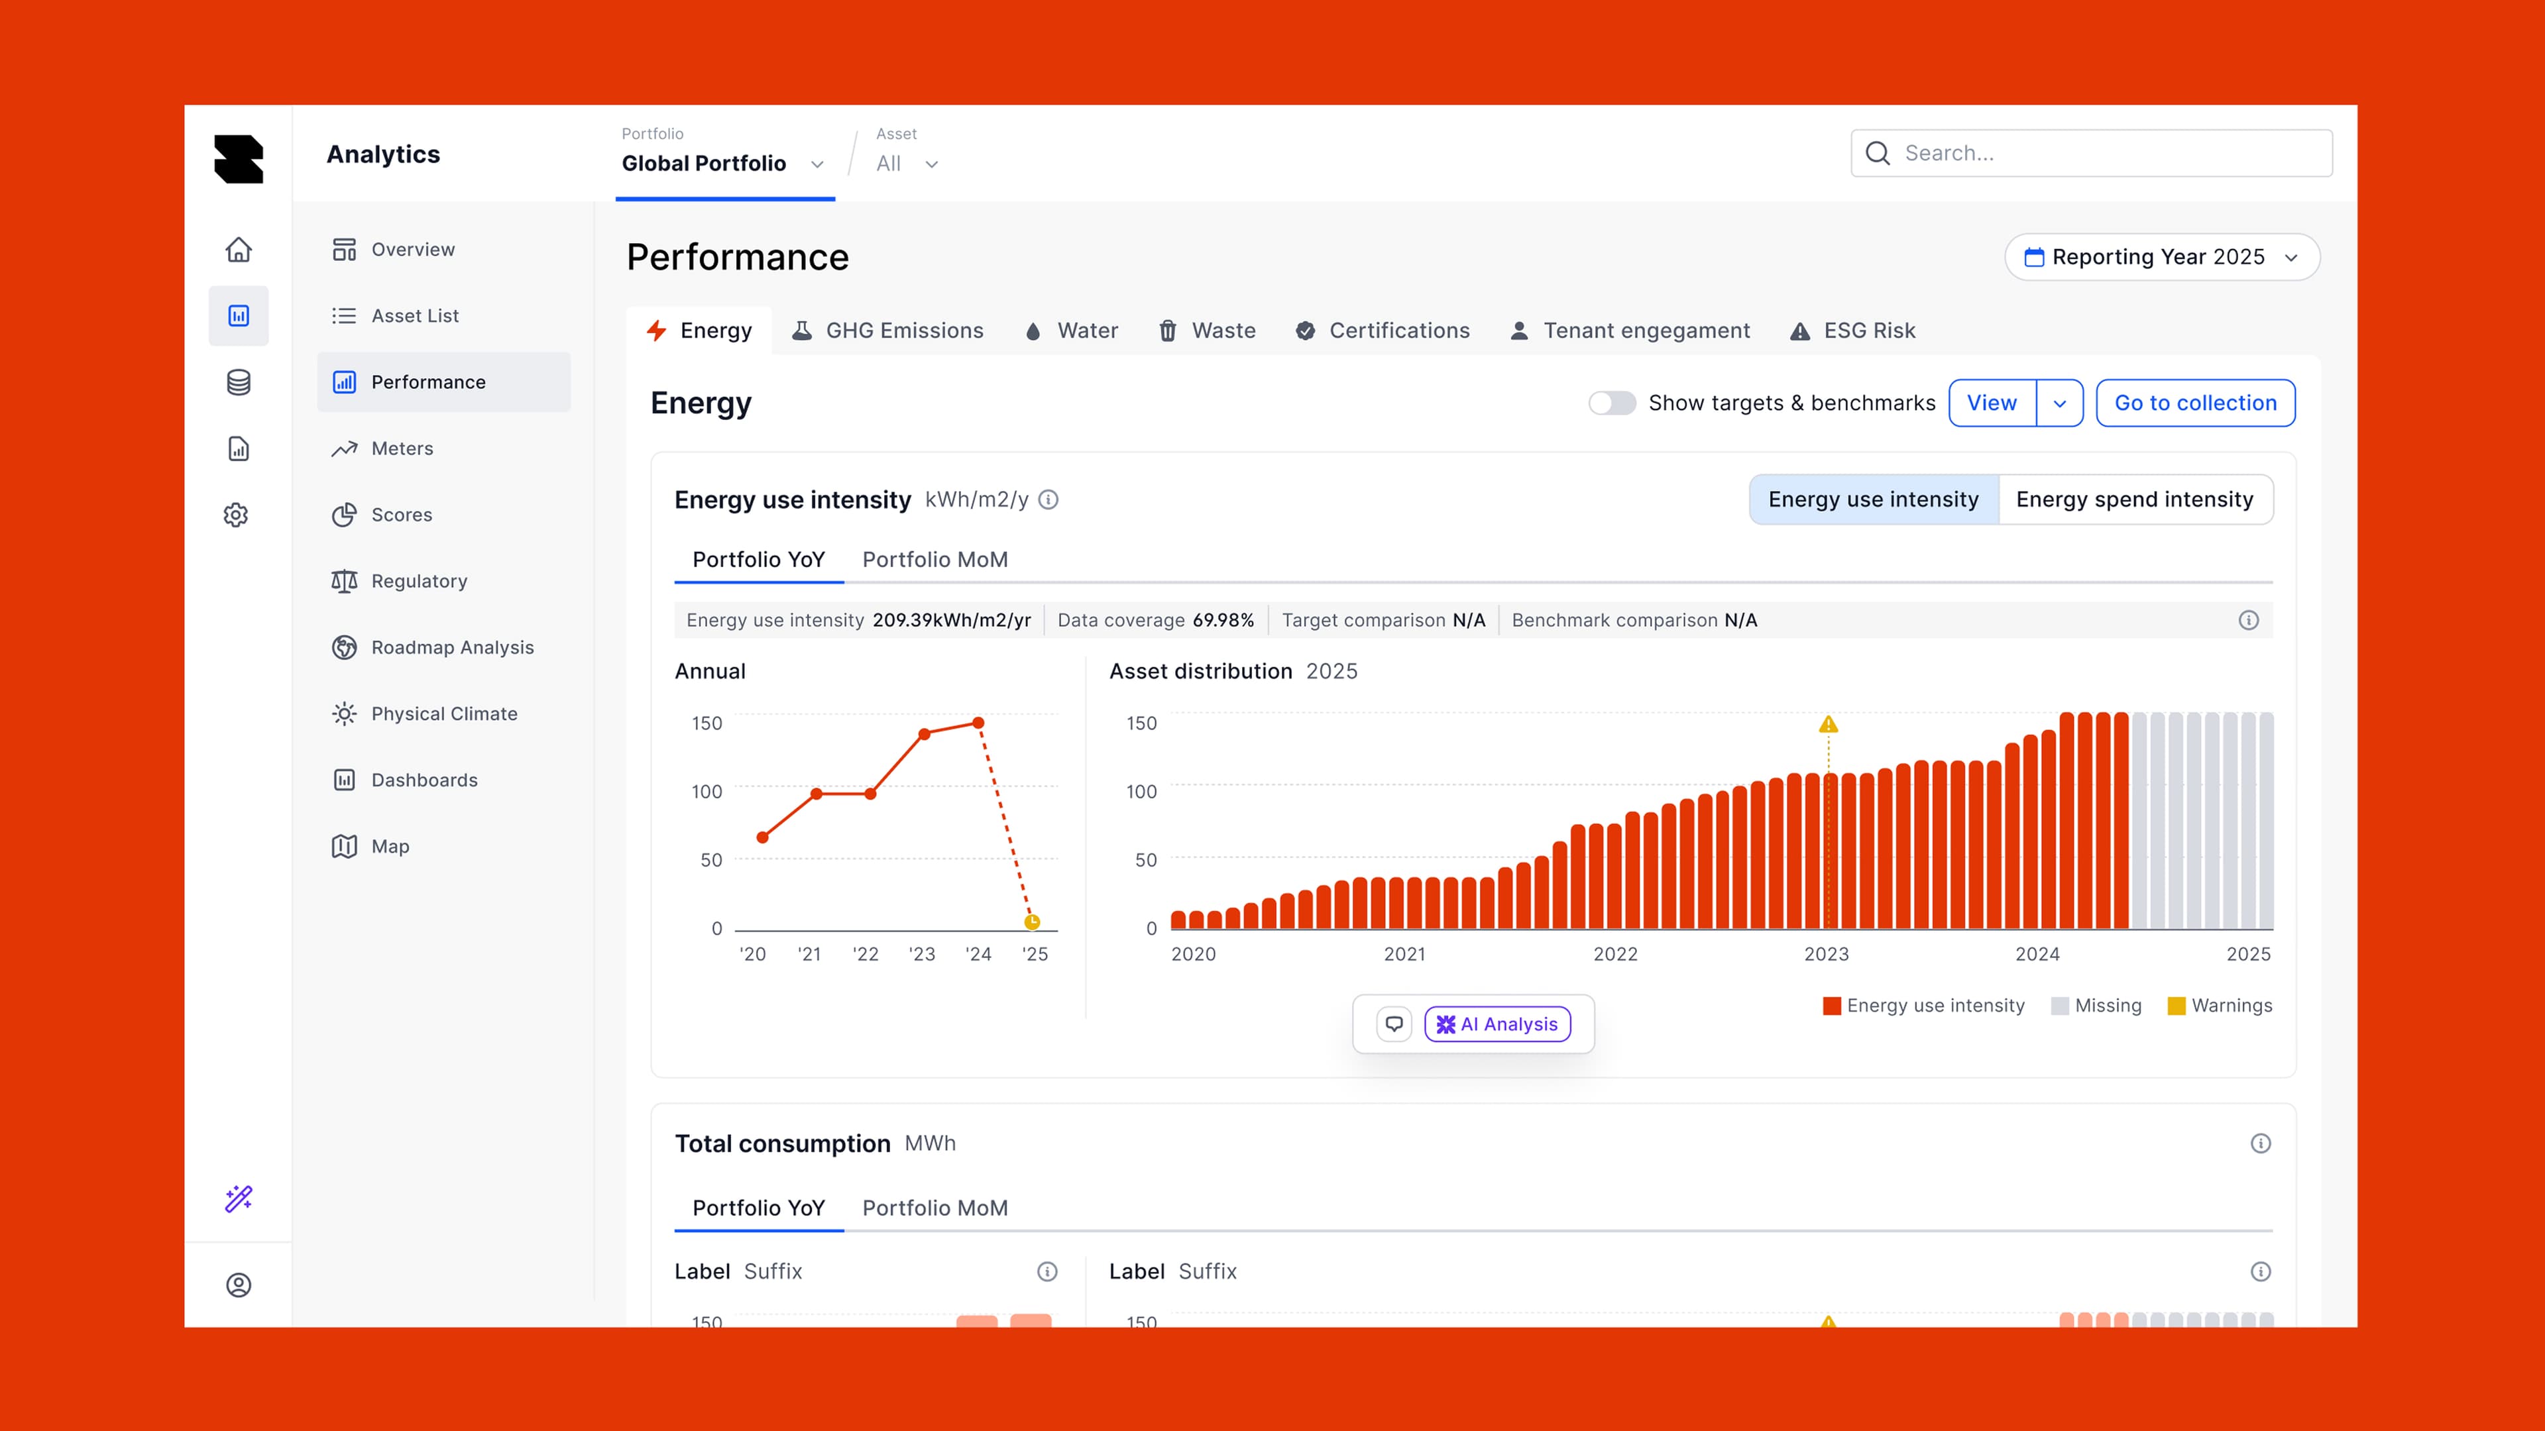Screen dimensions: 2545x1431
Task: Run AI Analysis on the chart
Action: (1498, 1024)
